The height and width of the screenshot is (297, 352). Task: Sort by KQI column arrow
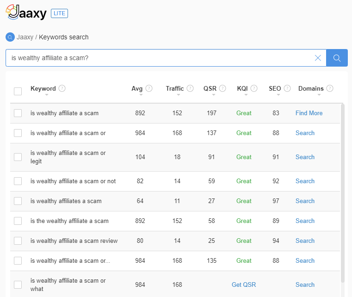tap(246, 95)
